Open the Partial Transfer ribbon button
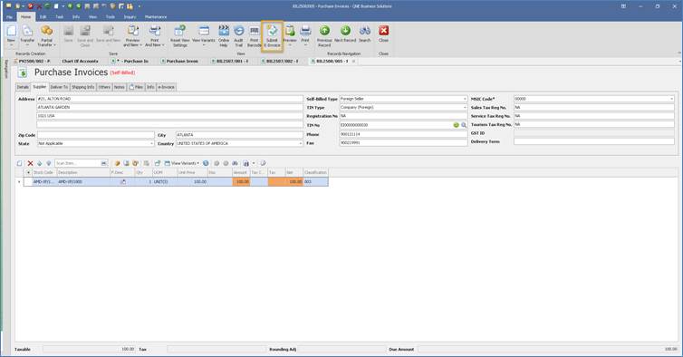This screenshot has height=357, width=683. pyautogui.click(x=46, y=34)
